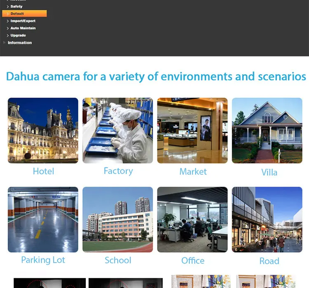Select the highlighted Default menu item
Screen dimensions: 309x288
24,14
